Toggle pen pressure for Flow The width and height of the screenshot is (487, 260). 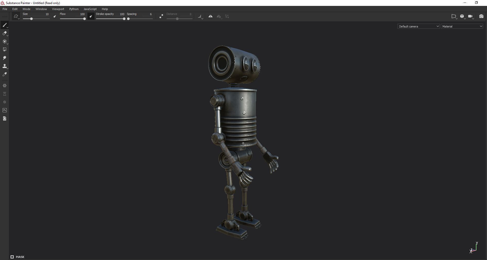91,16
